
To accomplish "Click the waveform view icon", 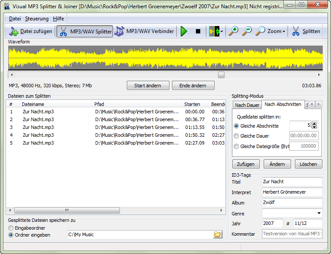I will pyautogui.click(x=214, y=31).
